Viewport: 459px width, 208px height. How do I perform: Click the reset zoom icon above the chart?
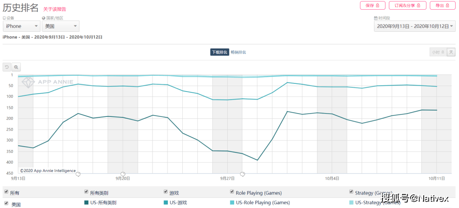coord(7,67)
